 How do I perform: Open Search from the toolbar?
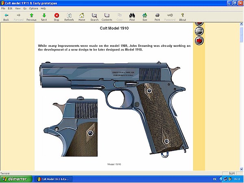(94, 15)
